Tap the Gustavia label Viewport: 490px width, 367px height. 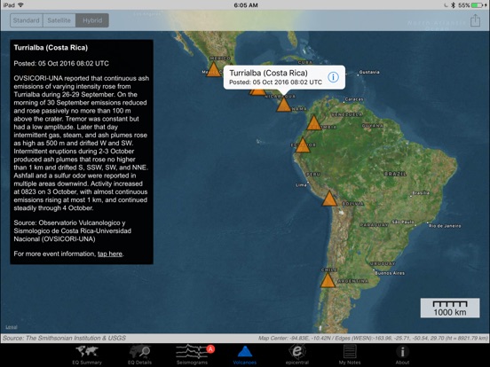click(369, 72)
